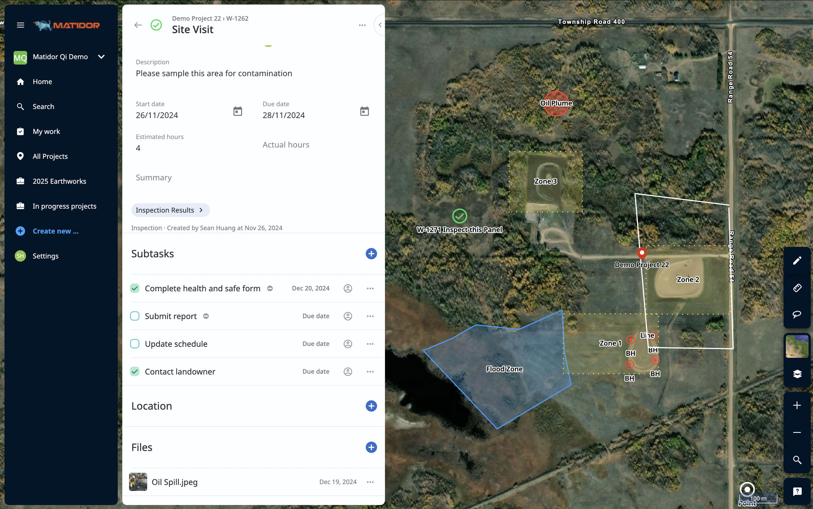The height and width of the screenshot is (509, 813).
Task: Click the map search magnifier icon
Action: coord(797,460)
